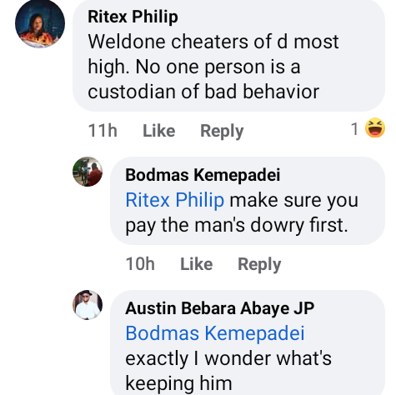Follow the blue Bodmas Kemepadei mention
The image size is (396, 395).
(215, 333)
